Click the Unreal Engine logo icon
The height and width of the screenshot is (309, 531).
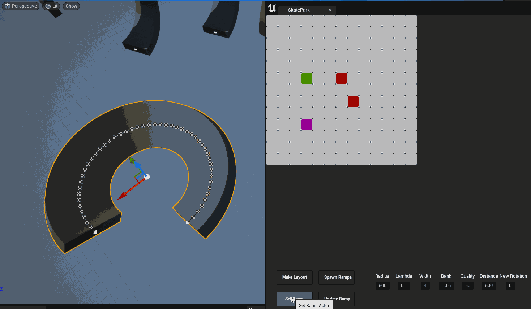[272, 8]
